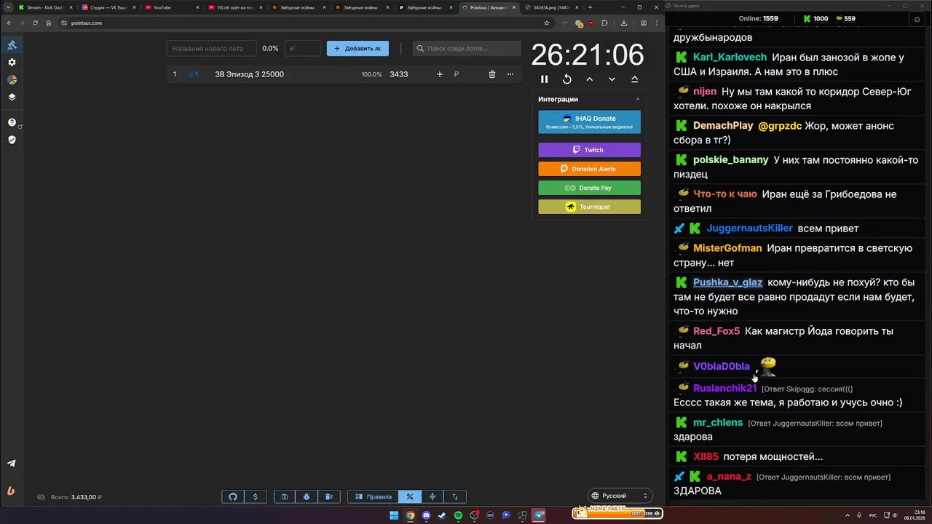Switch to the Stream - Kick Dashboard tab

click(45, 7)
